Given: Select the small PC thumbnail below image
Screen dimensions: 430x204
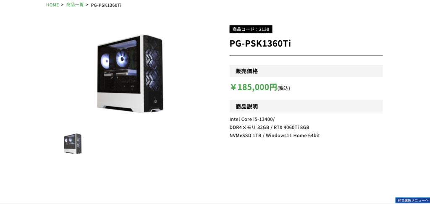Looking at the screenshot, I should (73, 144).
